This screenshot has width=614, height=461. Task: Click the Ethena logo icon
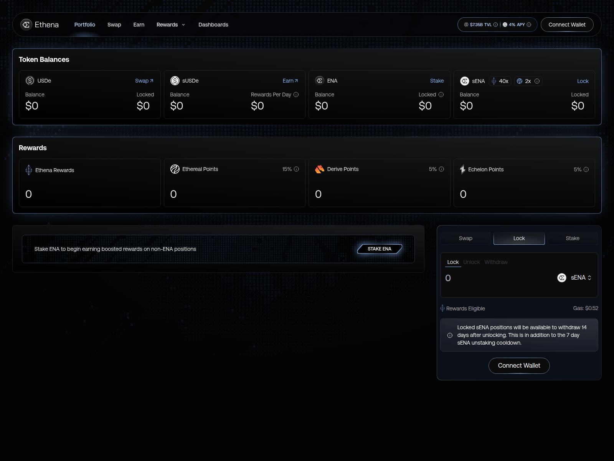click(26, 25)
